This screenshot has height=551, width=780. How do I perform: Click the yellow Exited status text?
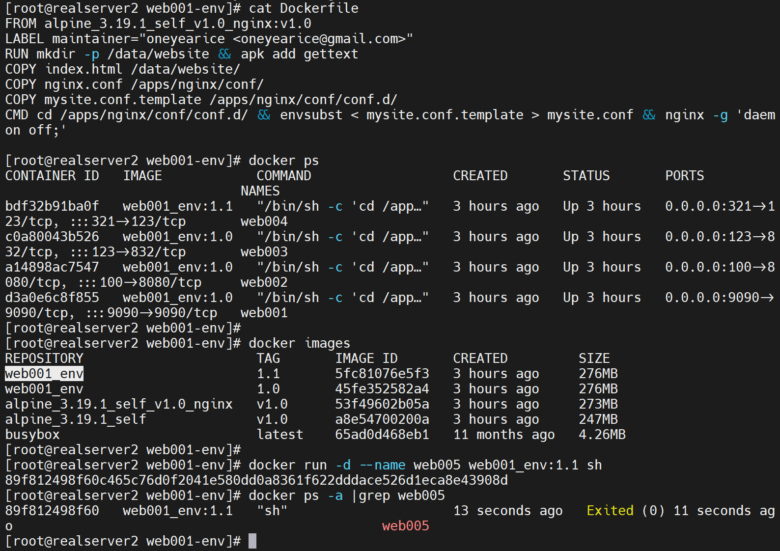click(x=610, y=511)
